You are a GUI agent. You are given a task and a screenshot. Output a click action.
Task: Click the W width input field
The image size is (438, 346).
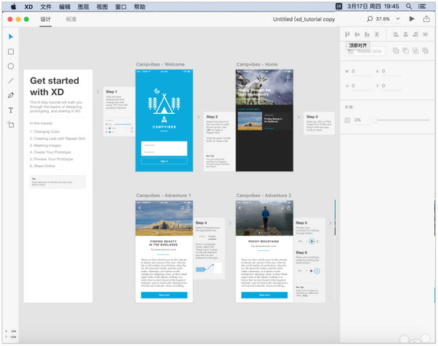pyautogui.click(x=361, y=72)
